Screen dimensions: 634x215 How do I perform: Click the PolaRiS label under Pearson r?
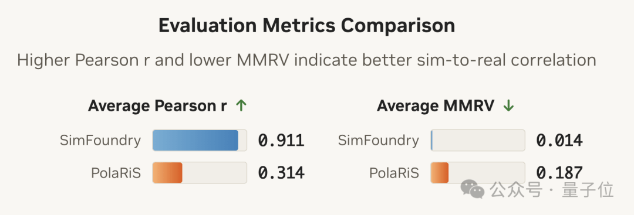(116, 173)
